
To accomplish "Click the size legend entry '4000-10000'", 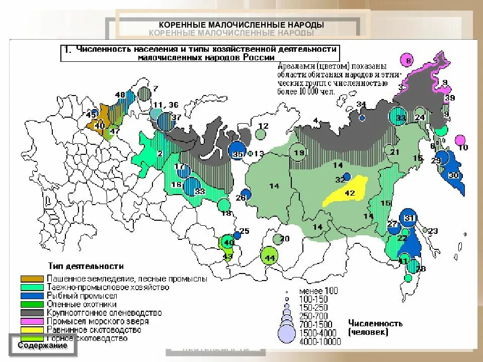I will (x=320, y=341).
